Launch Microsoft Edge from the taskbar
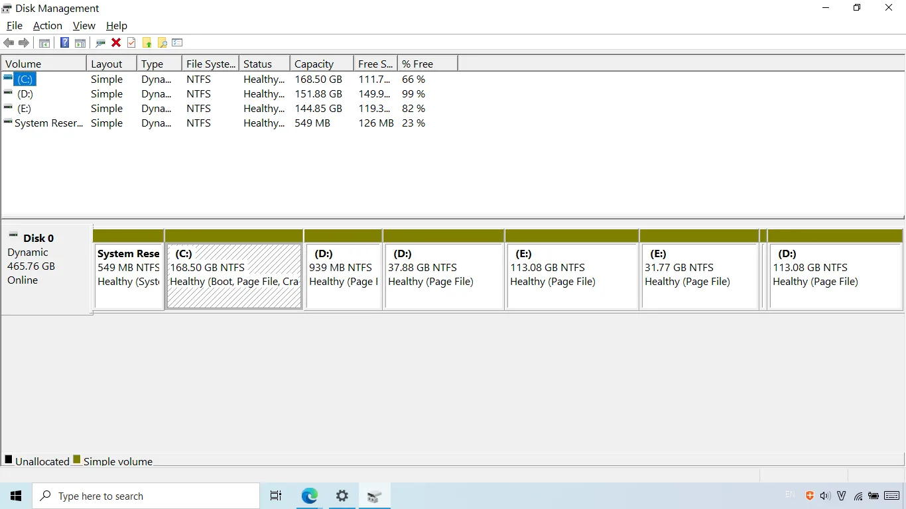The image size is (906, 509). 309,496
